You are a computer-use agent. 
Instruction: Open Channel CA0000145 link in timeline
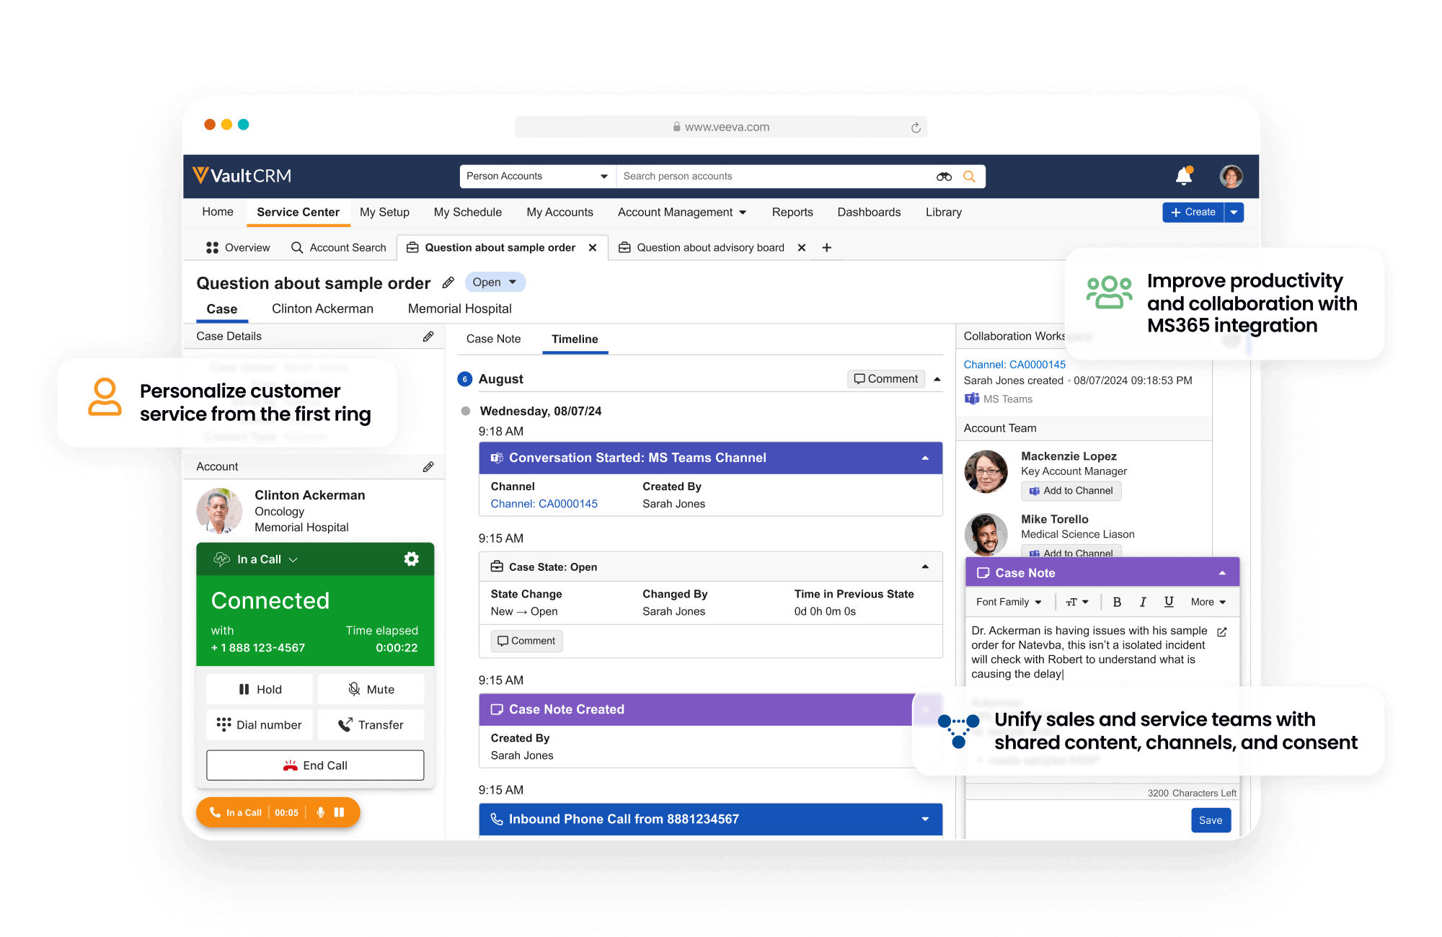tap(544, 505)
